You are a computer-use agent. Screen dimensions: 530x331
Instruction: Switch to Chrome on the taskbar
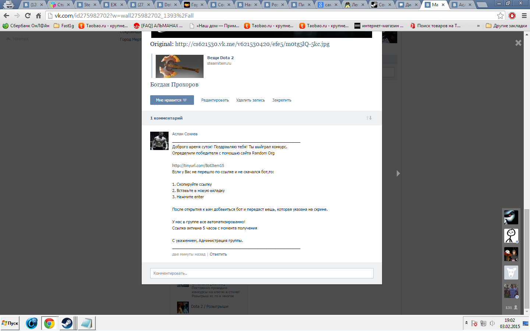(49, 323)
